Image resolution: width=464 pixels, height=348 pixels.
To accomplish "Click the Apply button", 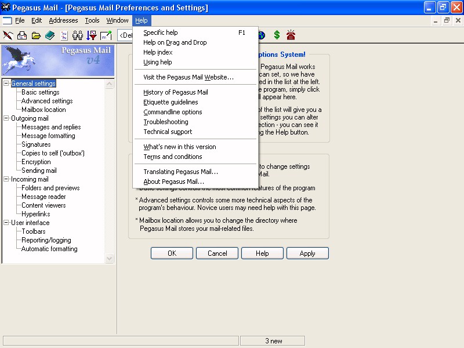I will (x=308, y=253).
